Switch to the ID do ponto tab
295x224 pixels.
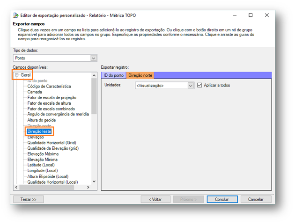tap(114, 75)
